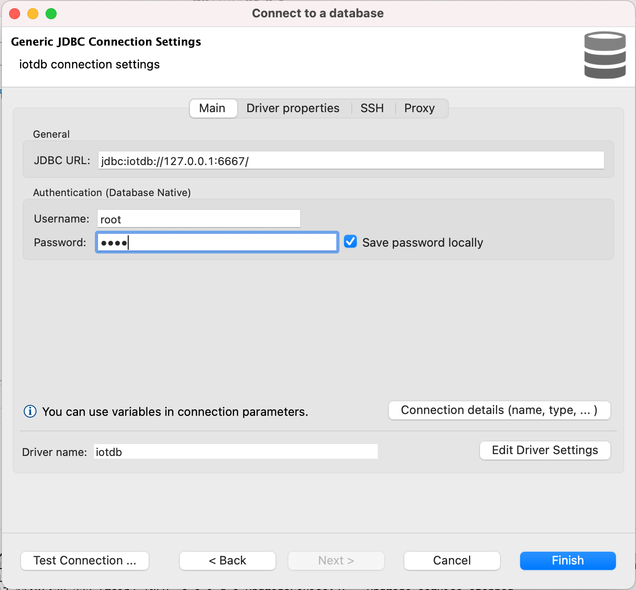This screenshot has width=636, height=590.
Task: Close the Connect to a database window
Action: tap(15, 14)
